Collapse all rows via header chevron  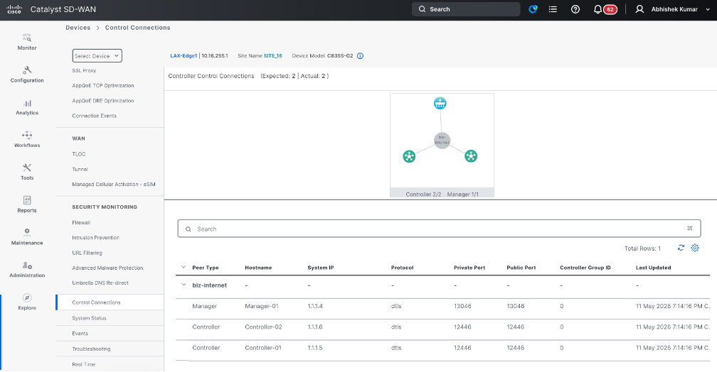(184, 267)
